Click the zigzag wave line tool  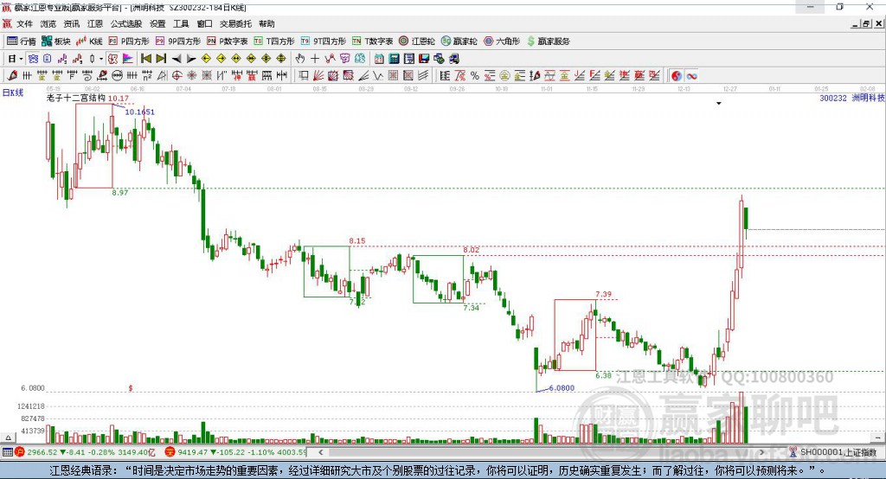(x=378, y=76)
